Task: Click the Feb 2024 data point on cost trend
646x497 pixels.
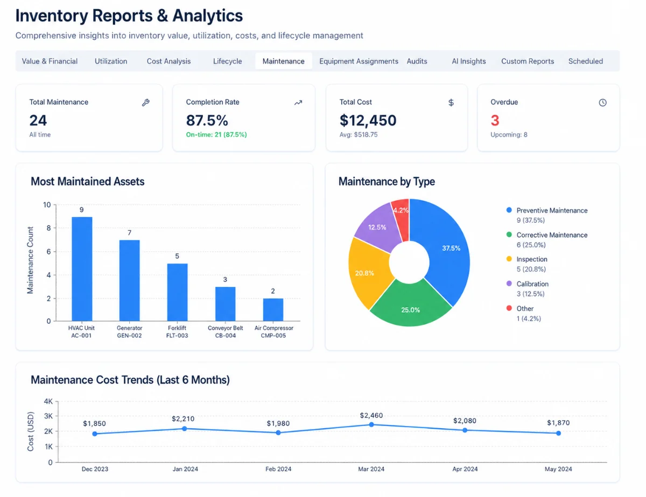Action: (278, 432)
